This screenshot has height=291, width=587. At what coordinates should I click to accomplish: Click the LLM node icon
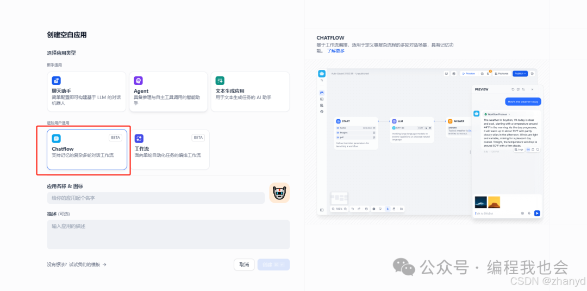[x=394, y=121]
